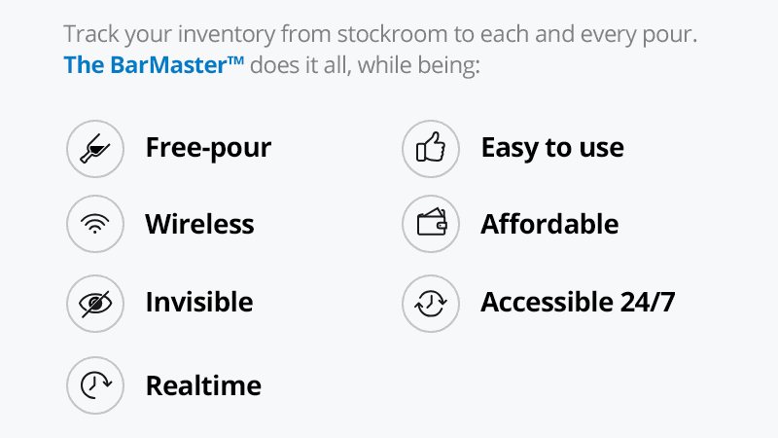Click the thumbs-up Easy to use icon

click(431, 148)
